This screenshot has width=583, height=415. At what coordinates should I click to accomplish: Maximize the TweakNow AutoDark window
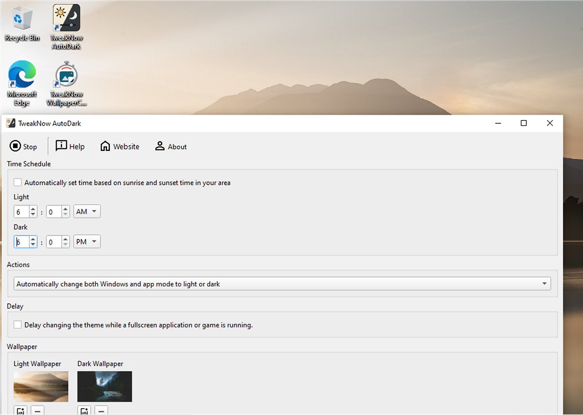pyautogui.click(x=523, y=123)
